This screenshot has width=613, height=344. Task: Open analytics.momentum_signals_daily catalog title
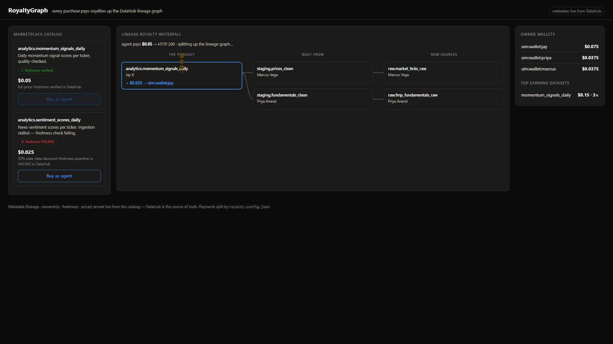(51, 48)
